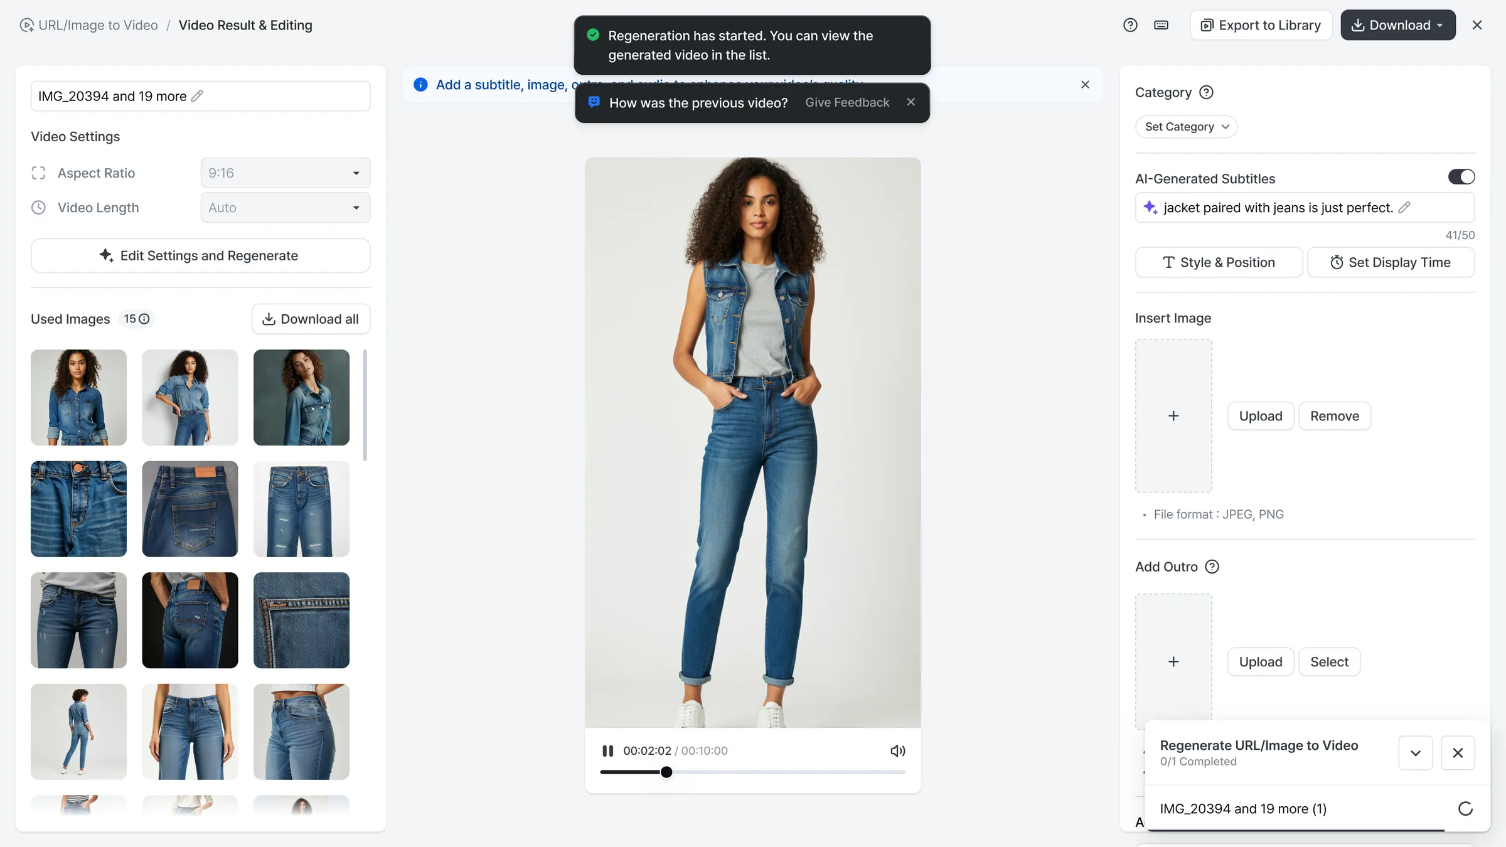Click the plus in Insert Image box
Viewport: 1506px width, 847px height.
click(1173, 415)
